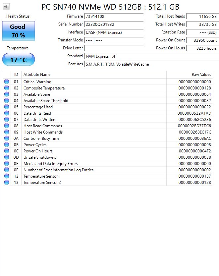Click the status icon for Host Read Commands

point(7,126)
